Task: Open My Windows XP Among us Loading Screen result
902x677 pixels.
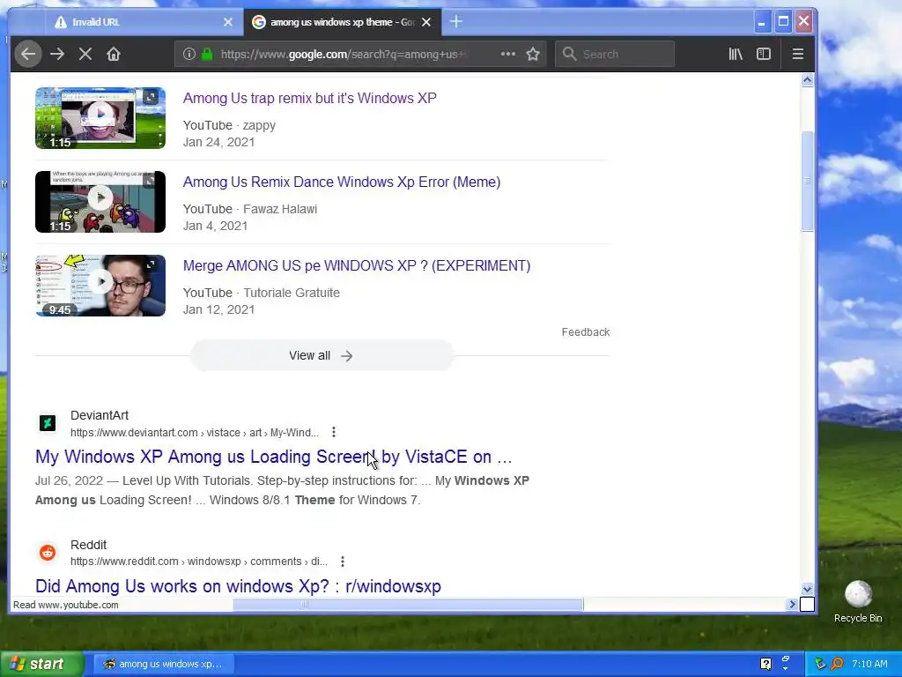Action: pos(273,458)
